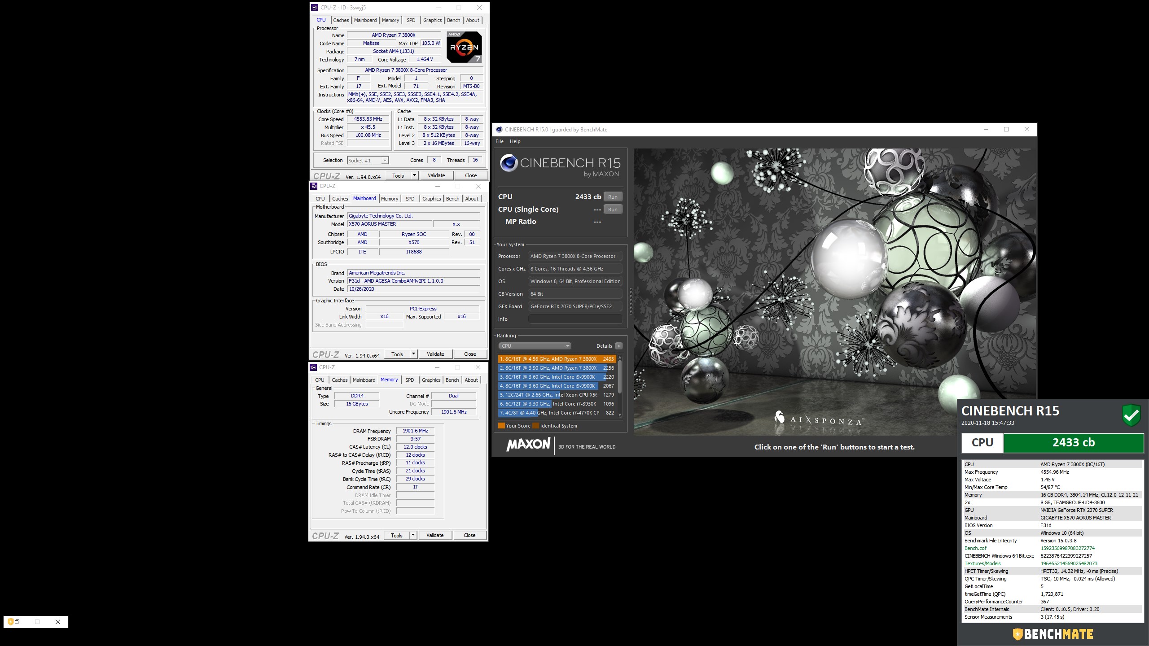
Task: Run the Cinebench CPU test
Action: 613,197
